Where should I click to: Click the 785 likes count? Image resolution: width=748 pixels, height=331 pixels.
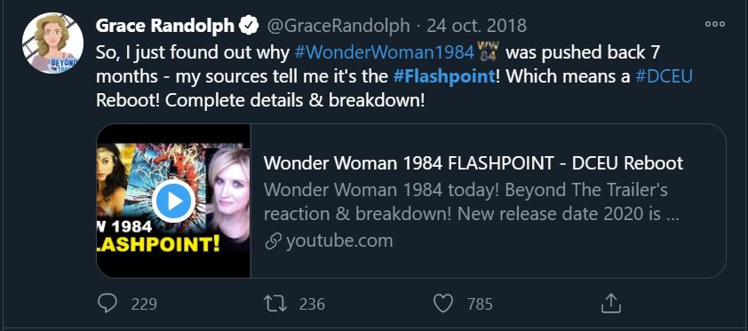pyautogui.click(x=480, y=303)
